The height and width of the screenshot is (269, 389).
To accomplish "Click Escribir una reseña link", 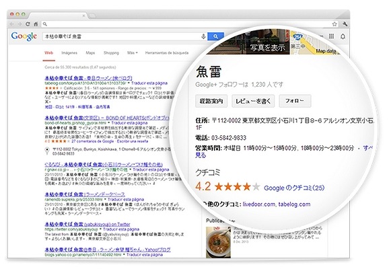I will click(x=132, y=141).
